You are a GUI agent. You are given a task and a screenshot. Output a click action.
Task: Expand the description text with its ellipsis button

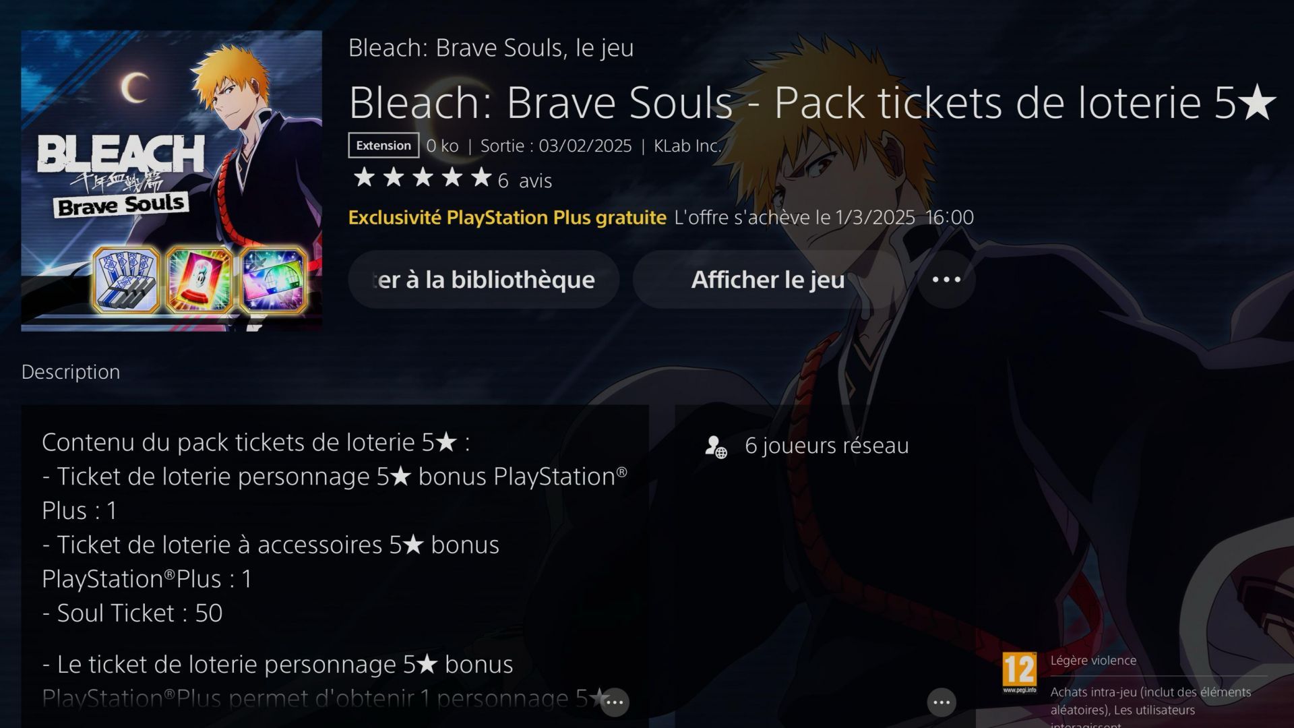point(614,702)
